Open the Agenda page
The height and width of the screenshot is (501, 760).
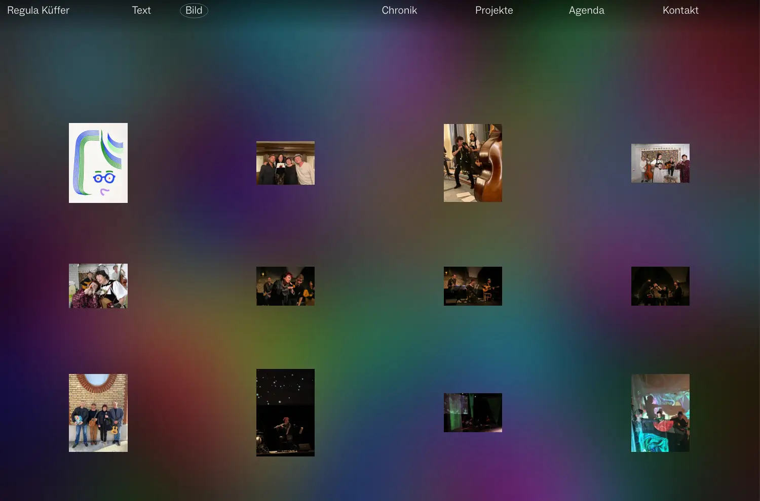point(586,10)
